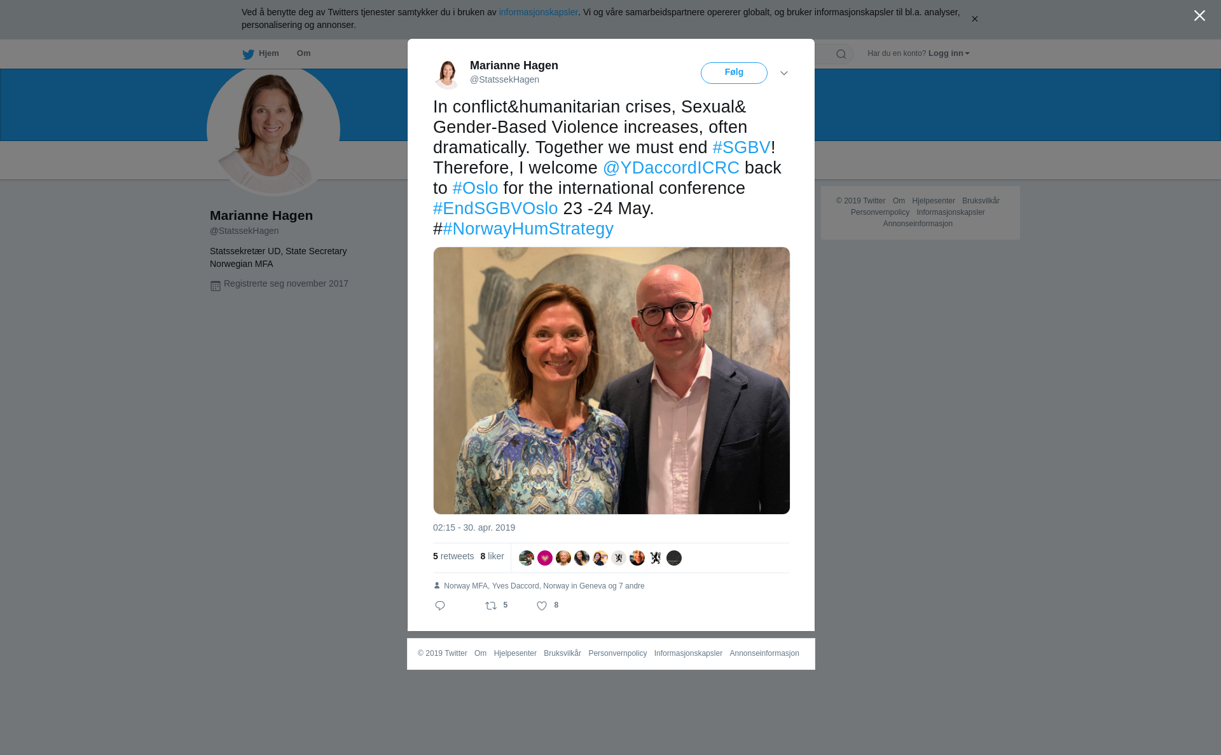Screen dimensions: 1221x755
Task: Retweet using the retweet arrows icon
Action: 491,606
